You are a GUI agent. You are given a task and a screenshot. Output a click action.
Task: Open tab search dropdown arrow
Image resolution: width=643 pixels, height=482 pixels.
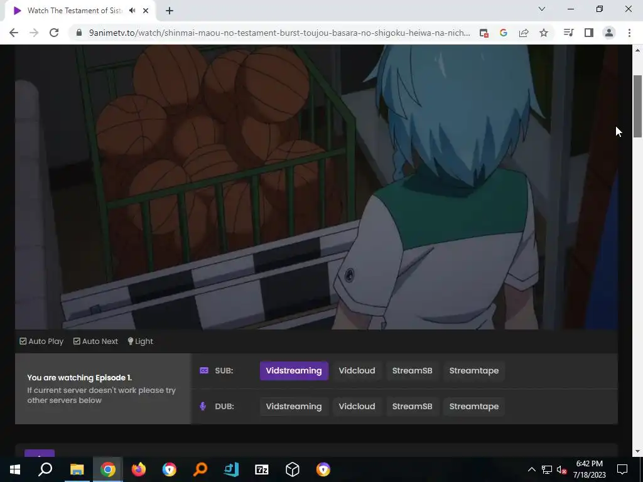[x=542, y=9]
